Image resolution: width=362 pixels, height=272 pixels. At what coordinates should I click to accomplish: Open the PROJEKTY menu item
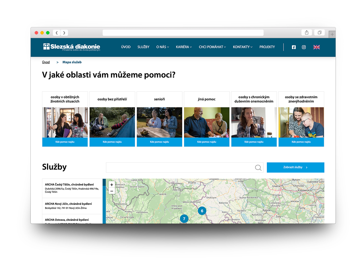tap(267, 47)
